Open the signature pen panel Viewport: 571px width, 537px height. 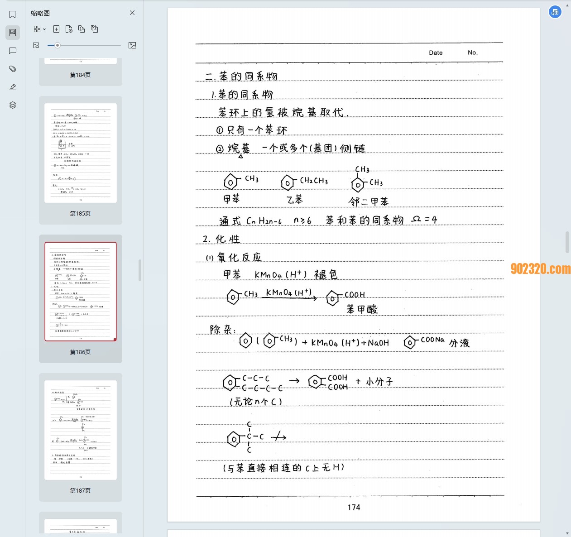tap(13, 87)
